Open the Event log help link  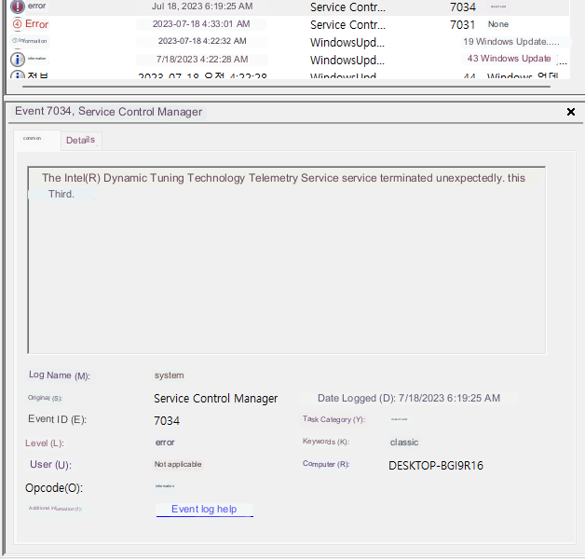(x=204, y=510)
